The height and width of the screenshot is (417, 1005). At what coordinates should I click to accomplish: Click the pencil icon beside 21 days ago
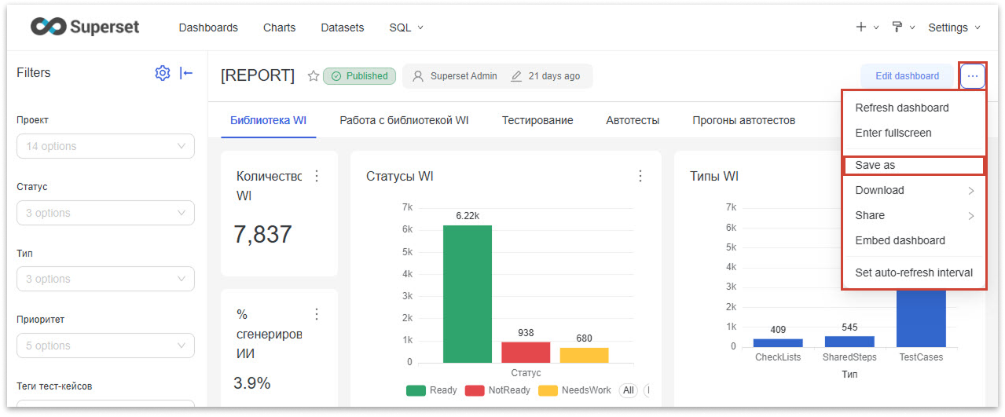pyautogui.click(x=516, y=76)
